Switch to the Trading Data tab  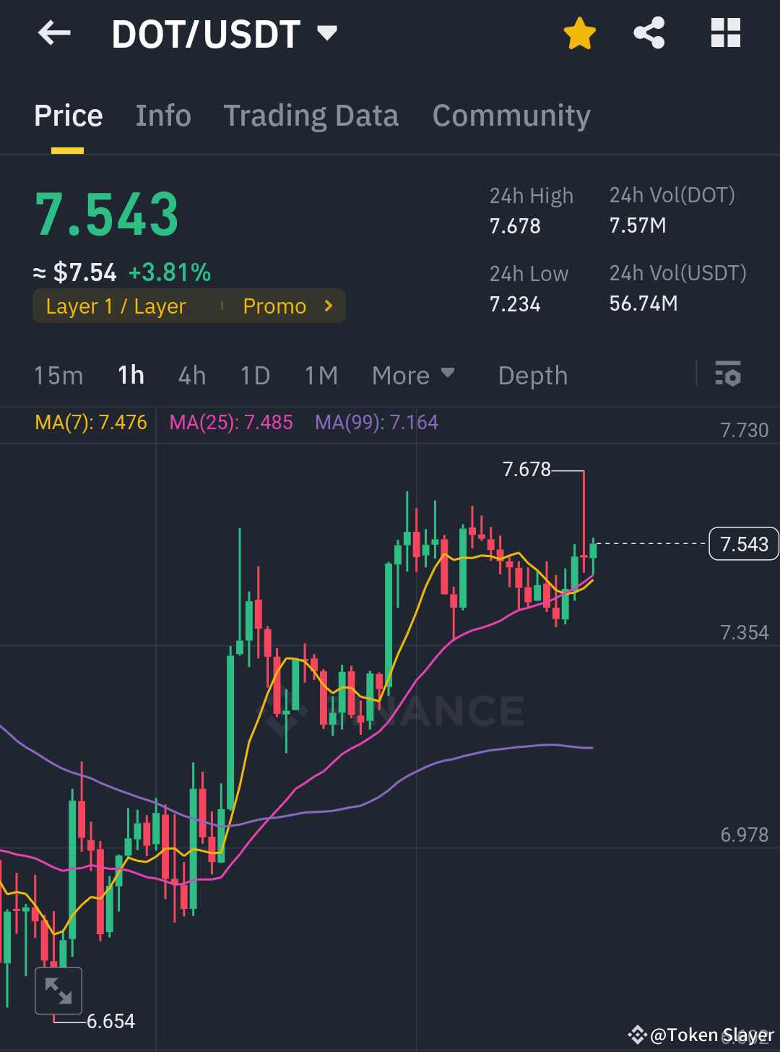point(311,116)
